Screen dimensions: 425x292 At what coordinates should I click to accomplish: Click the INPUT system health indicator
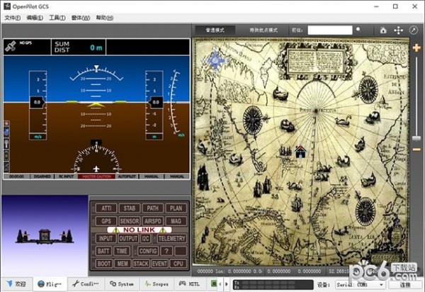pyautogui.click(x=106, y=239)
